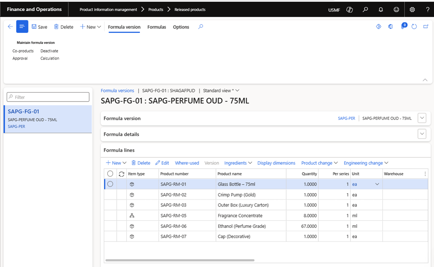Click the SAPG-RM-02 product number cell
Image resolution: width=434 pixels, height=267 pixels.
click(187, 195)
